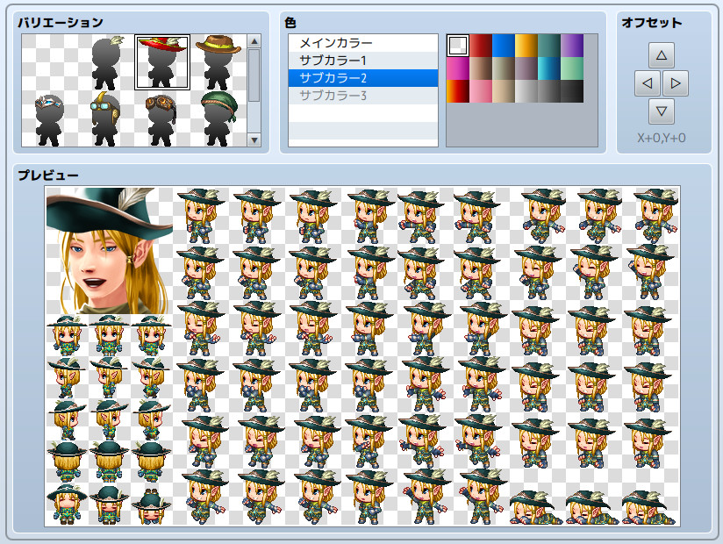The image size is (723, 544).
Task: Select the dark silhouette variation next to the blank slot
Action: (x=106, y=60)
